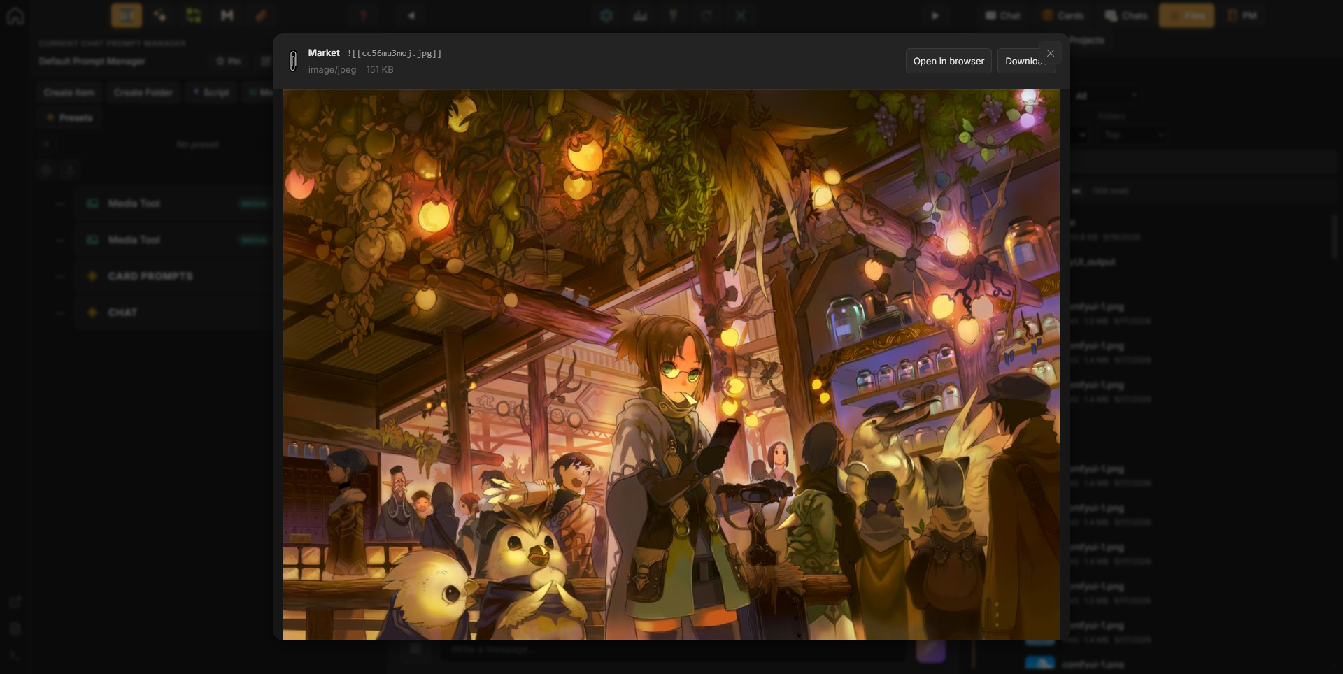Click the image/jpeg file type label
Screen dimensions: 1343x674
pyautogui.click(x=332, y=69)
